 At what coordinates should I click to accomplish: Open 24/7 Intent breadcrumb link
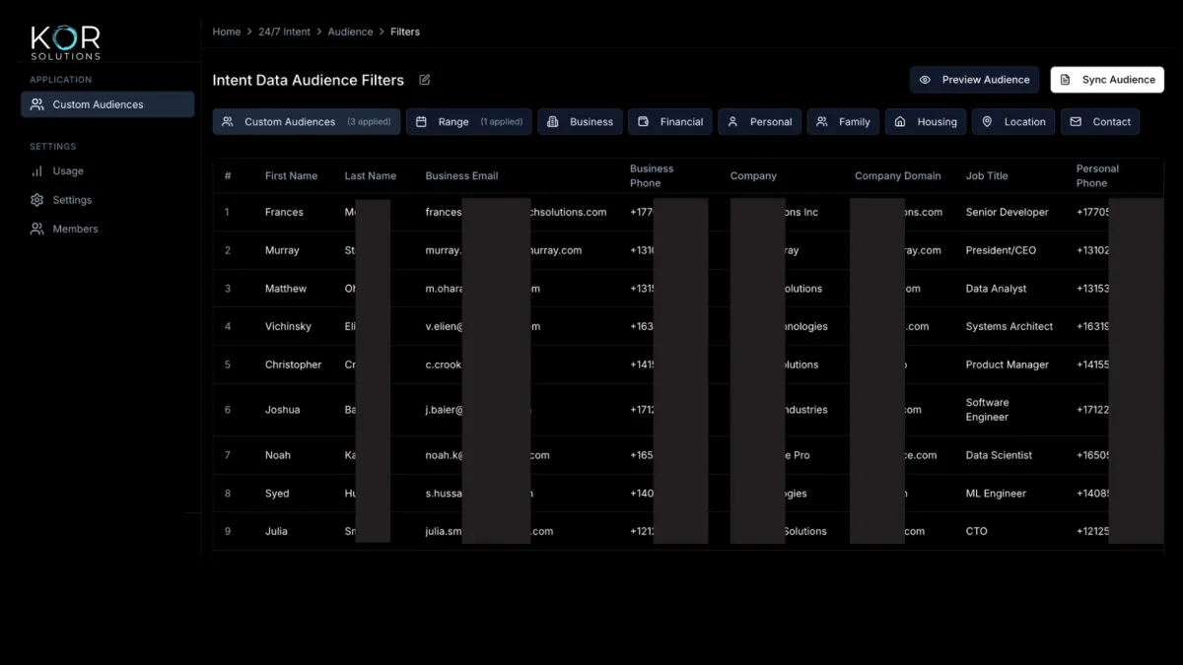pos(284,32)
